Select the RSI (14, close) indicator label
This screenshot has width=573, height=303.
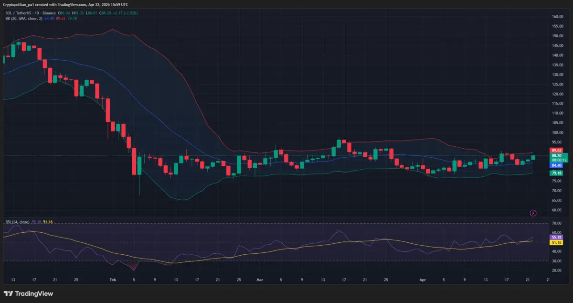point(17,222)
